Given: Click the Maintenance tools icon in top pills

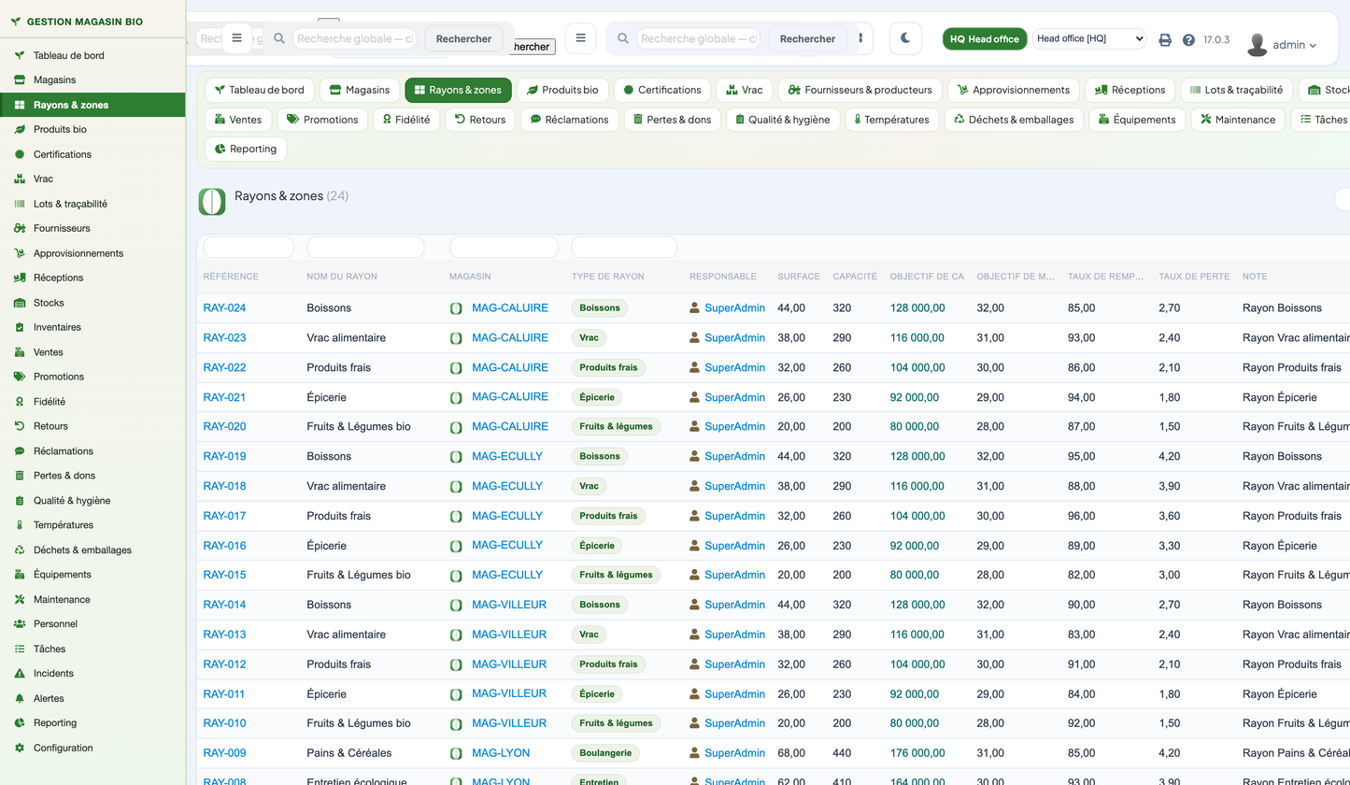Looking at the screenshot, I should point(1206,120).
